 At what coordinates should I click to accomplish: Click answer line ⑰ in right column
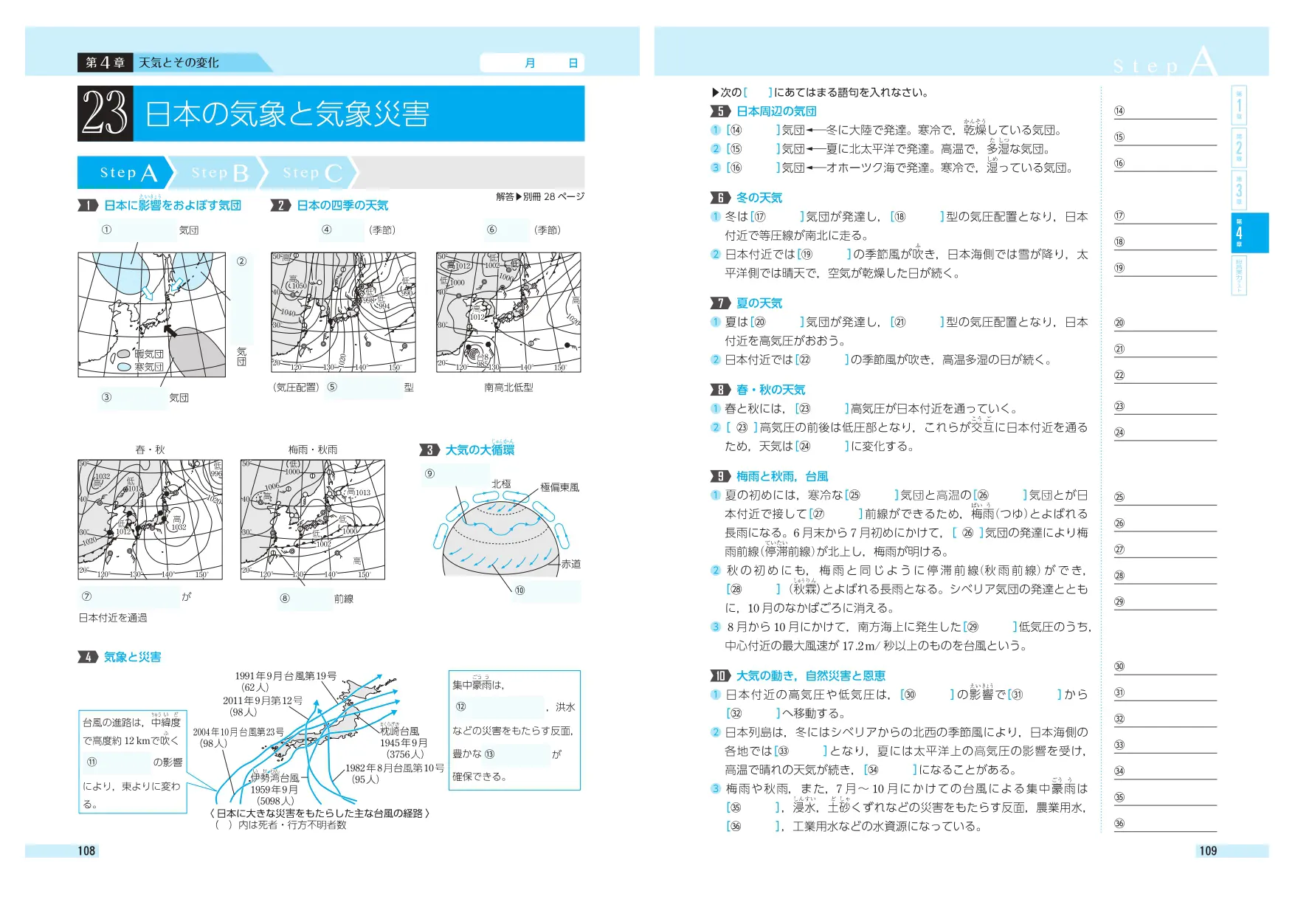[x=1164, y=216]
